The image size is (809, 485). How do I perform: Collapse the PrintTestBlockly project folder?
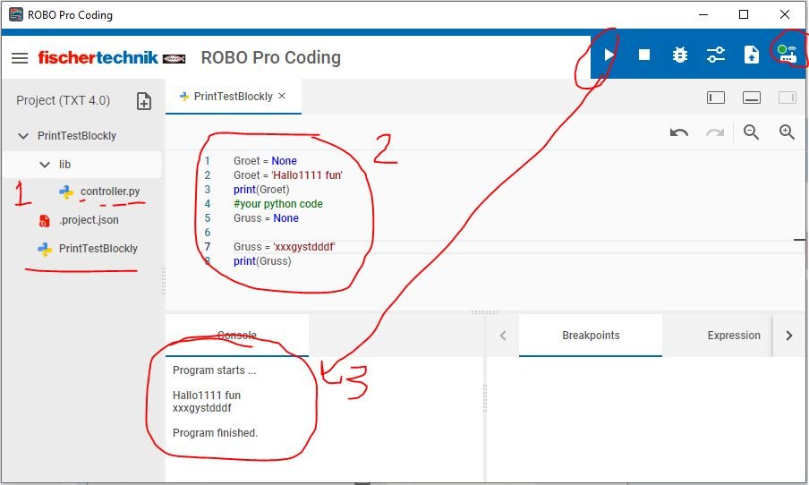point(22,137)
